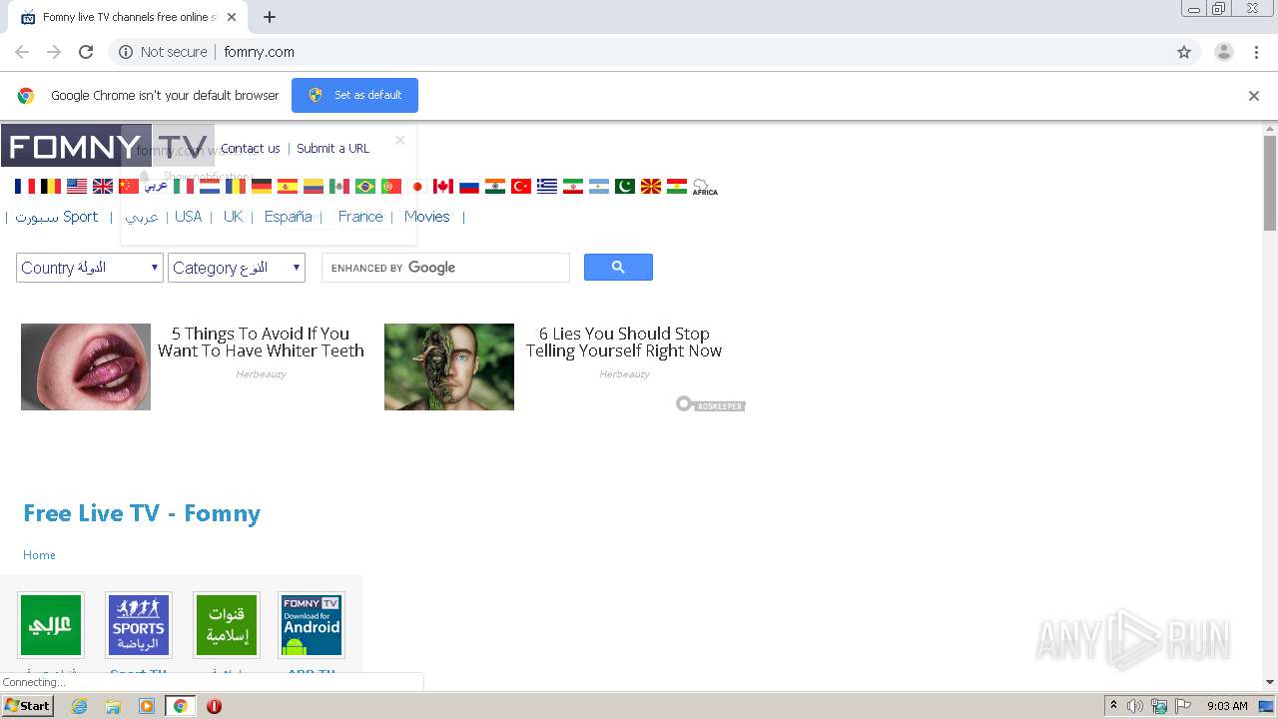Go to the UK menu link
1278x719 pixels.
click(x=233, y=217)
